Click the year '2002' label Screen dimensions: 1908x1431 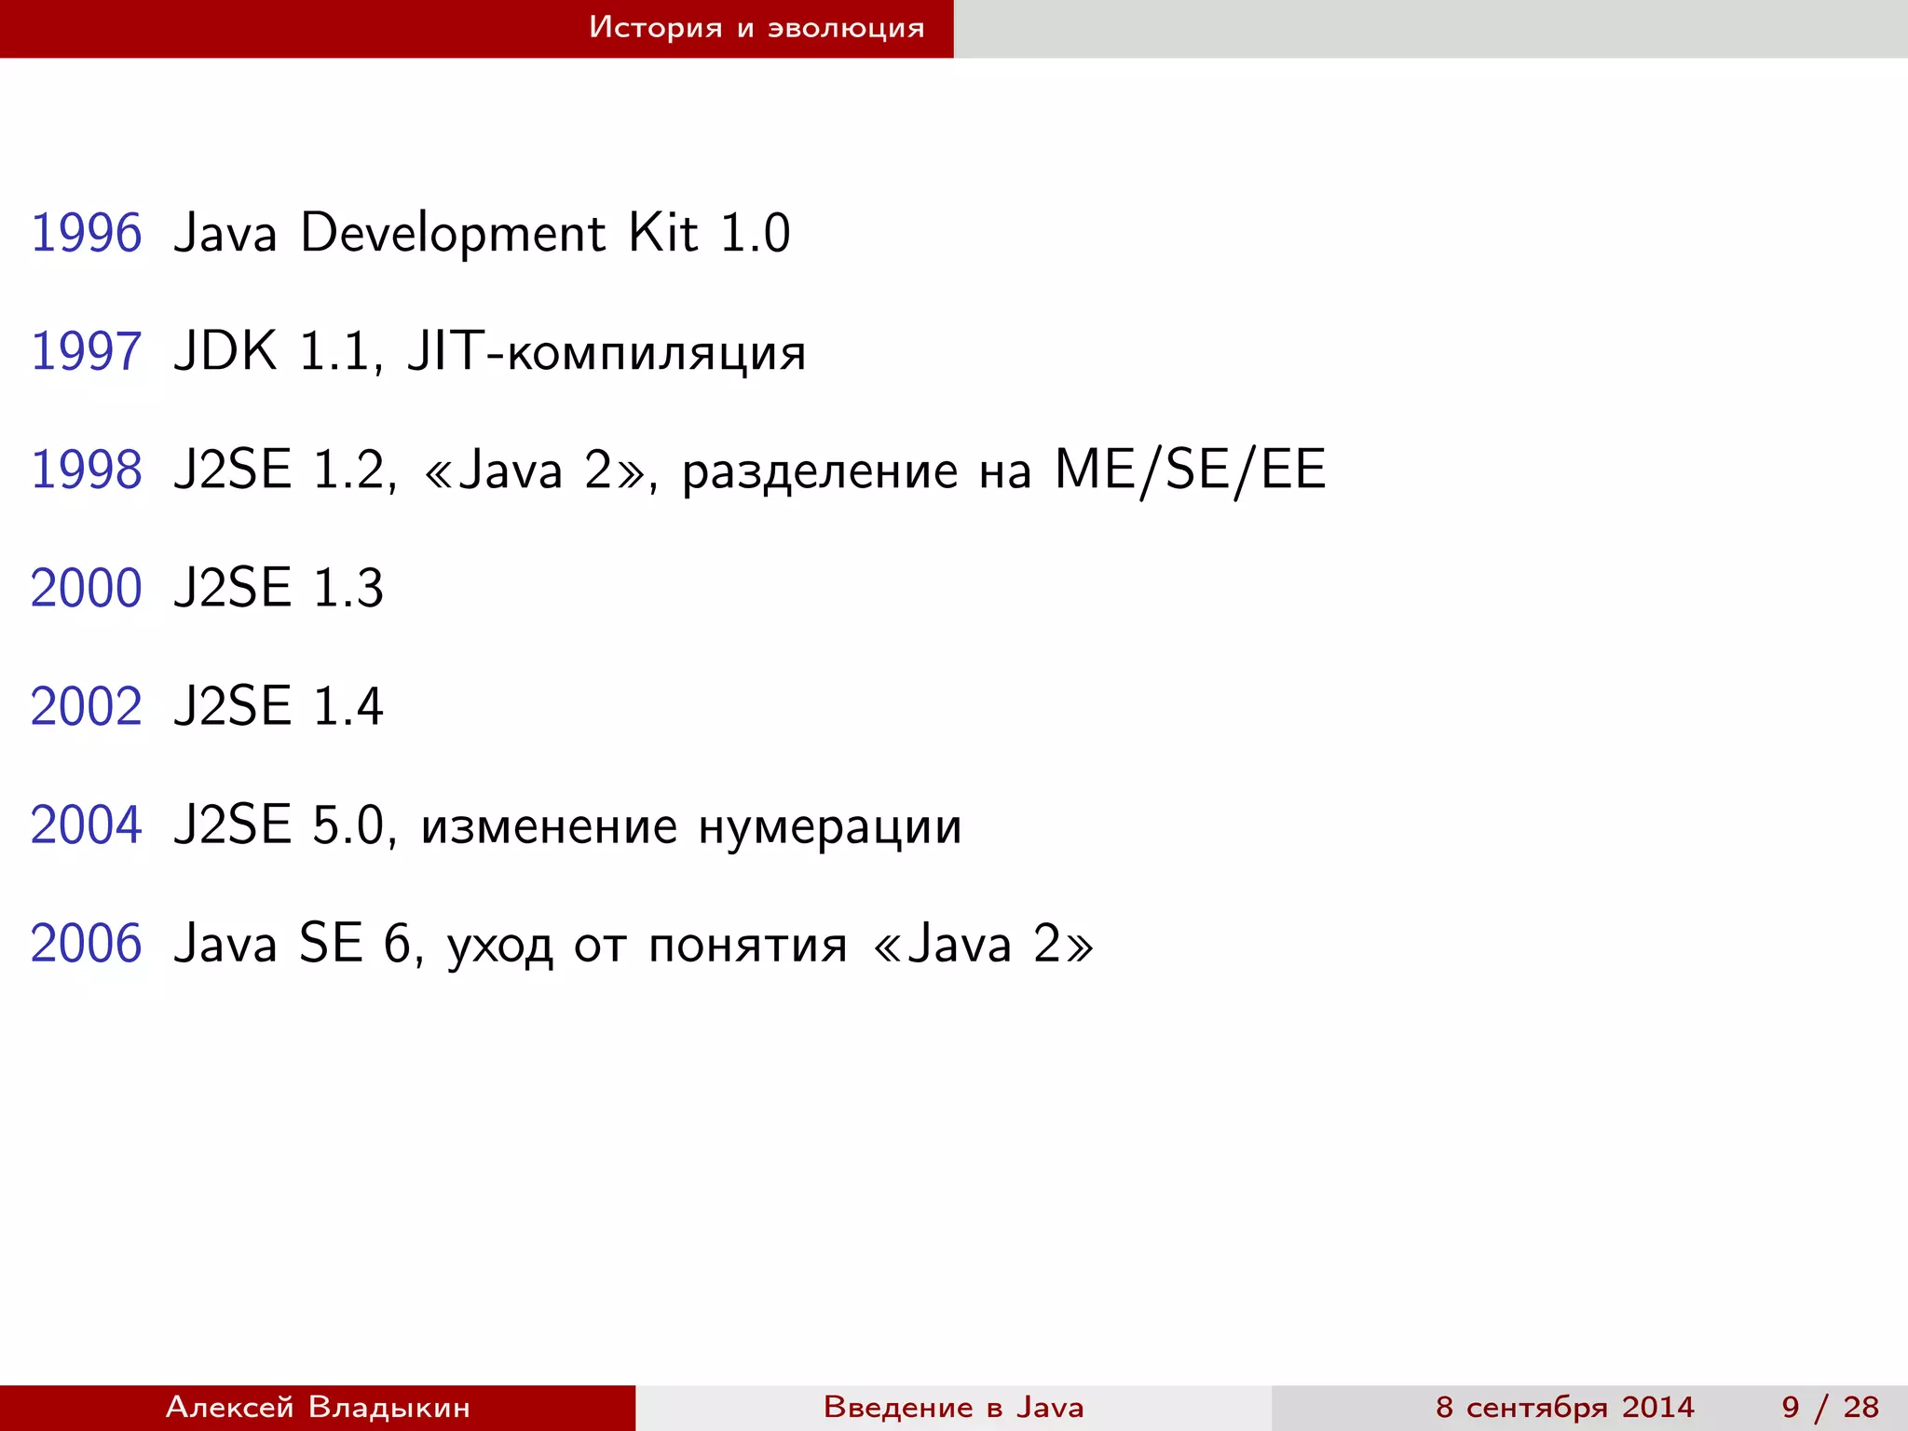(87, 706)
